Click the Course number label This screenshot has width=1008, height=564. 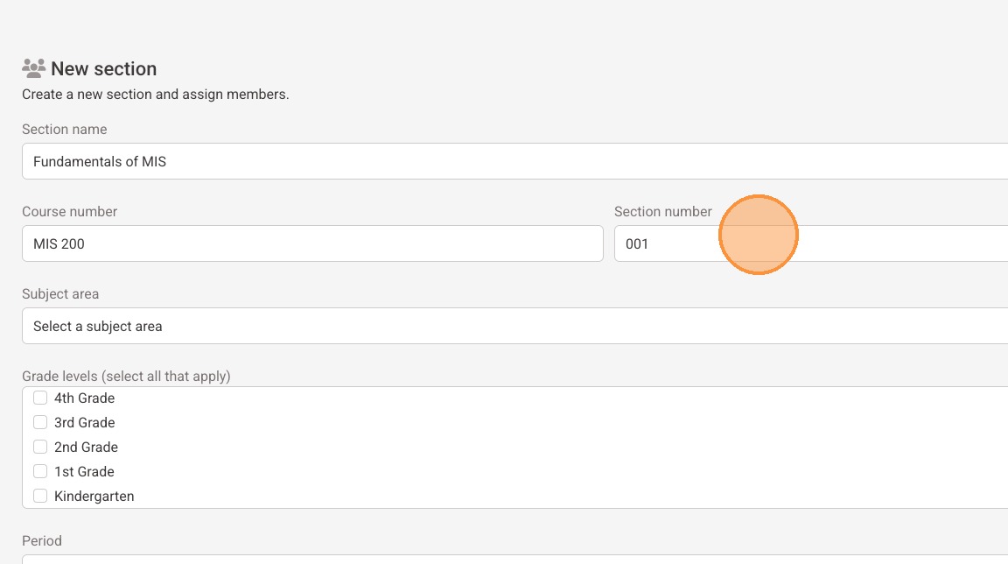[69, 211]
